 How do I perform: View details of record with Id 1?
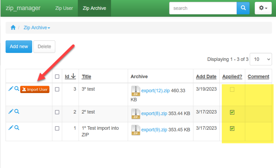[x=17, y=128]
